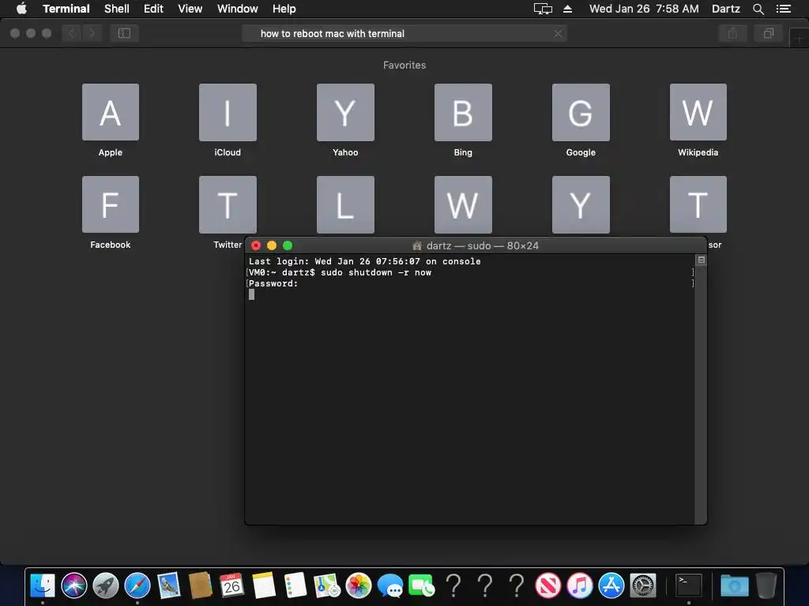Open Photos app in Dock
This screenshot has height=606, width=809.
[x=359, y=585]
